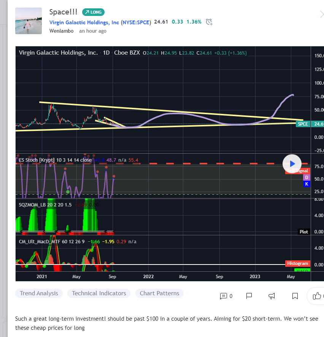The height and width of the screenshot is (337, 324).
Task: Click the 1.36% change value in header
Action: click(194, 22)
